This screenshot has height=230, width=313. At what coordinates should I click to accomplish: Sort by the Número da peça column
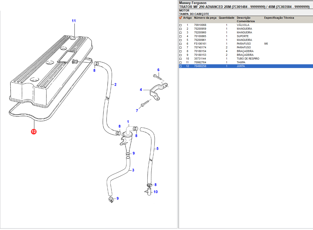[x=205, y=18]
